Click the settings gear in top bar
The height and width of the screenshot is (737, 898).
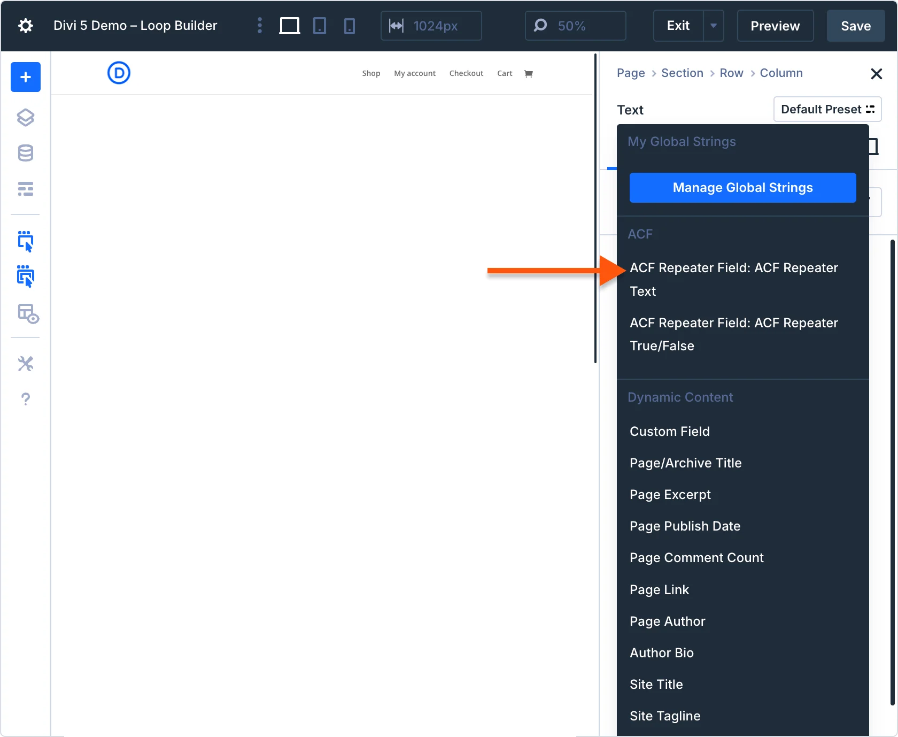25,25
